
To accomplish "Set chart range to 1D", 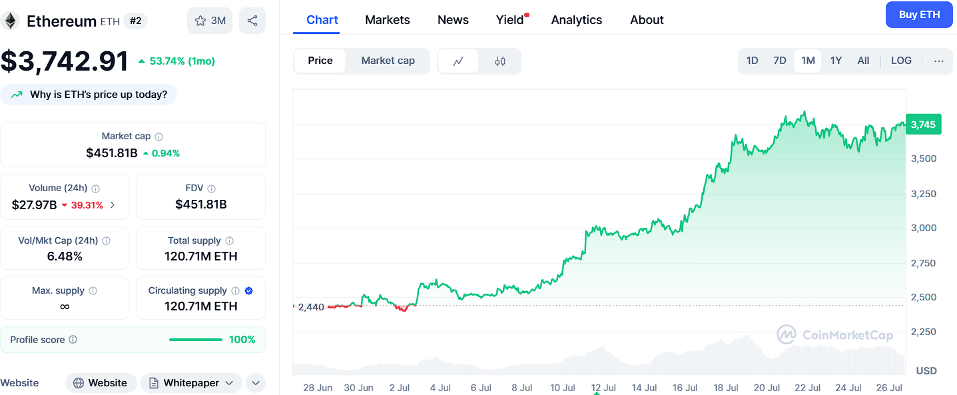I will [x=752, y=61].
